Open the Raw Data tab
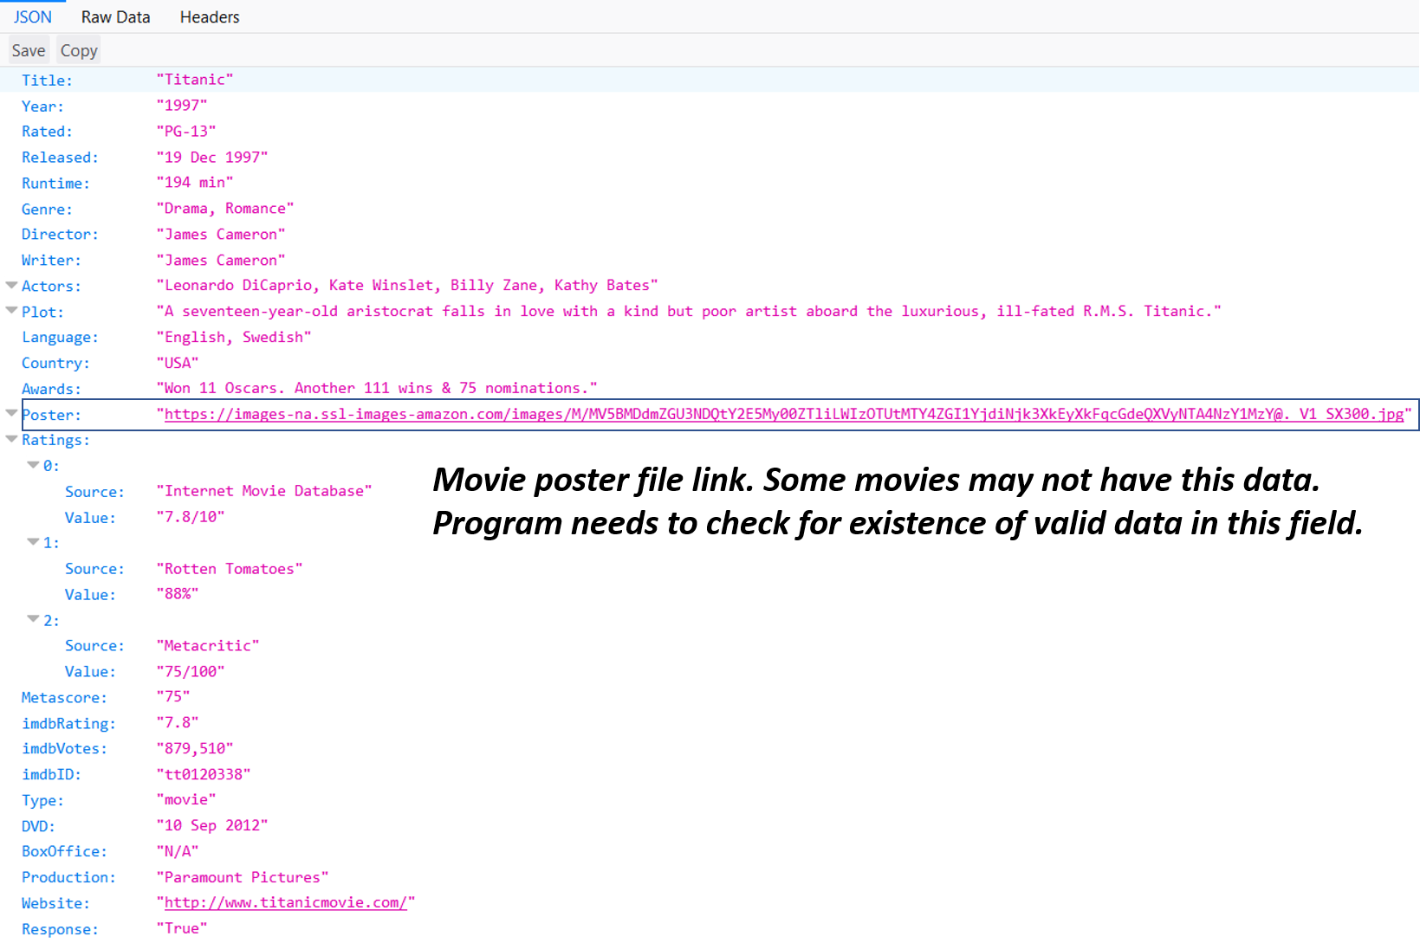Screen dimensions: 1420x943 115,16
